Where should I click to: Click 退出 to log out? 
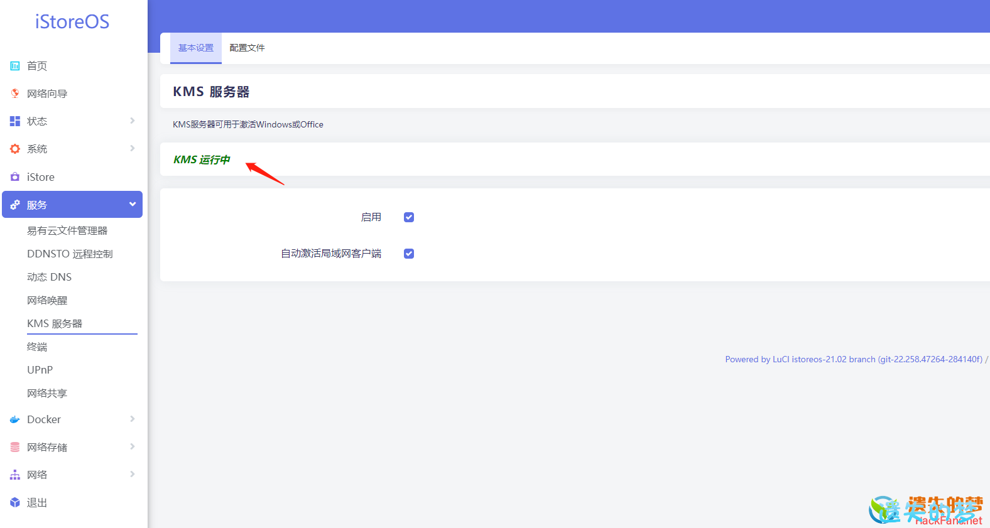[x=37, y=502]
